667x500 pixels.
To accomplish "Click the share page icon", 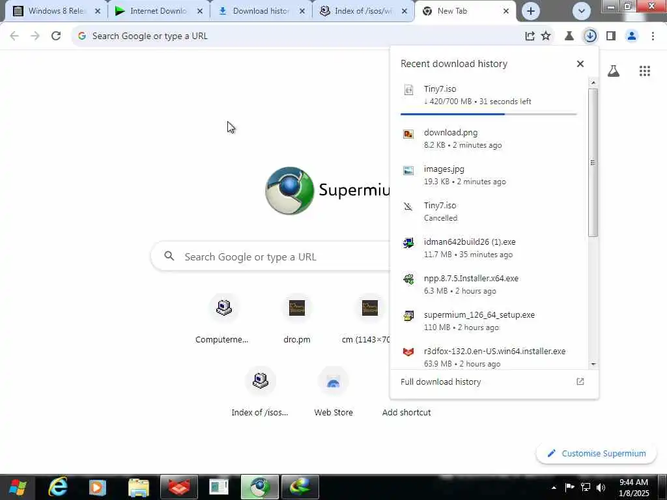I will 530,36.
